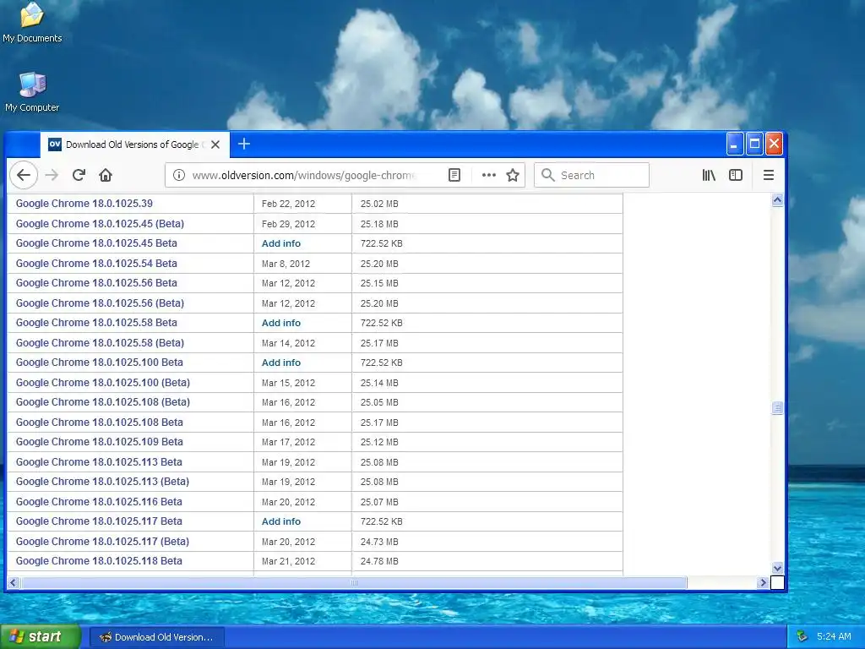Click the Feb 22, 2012 date cell
865x649 pixels.
(x=289, y=204)
